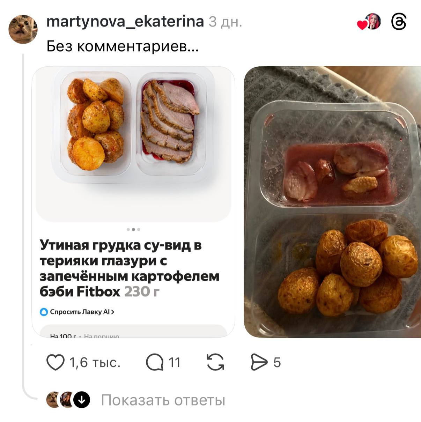421x422 pixels.
Task: Switch to the На порцию tab
Action: [102, 336]
